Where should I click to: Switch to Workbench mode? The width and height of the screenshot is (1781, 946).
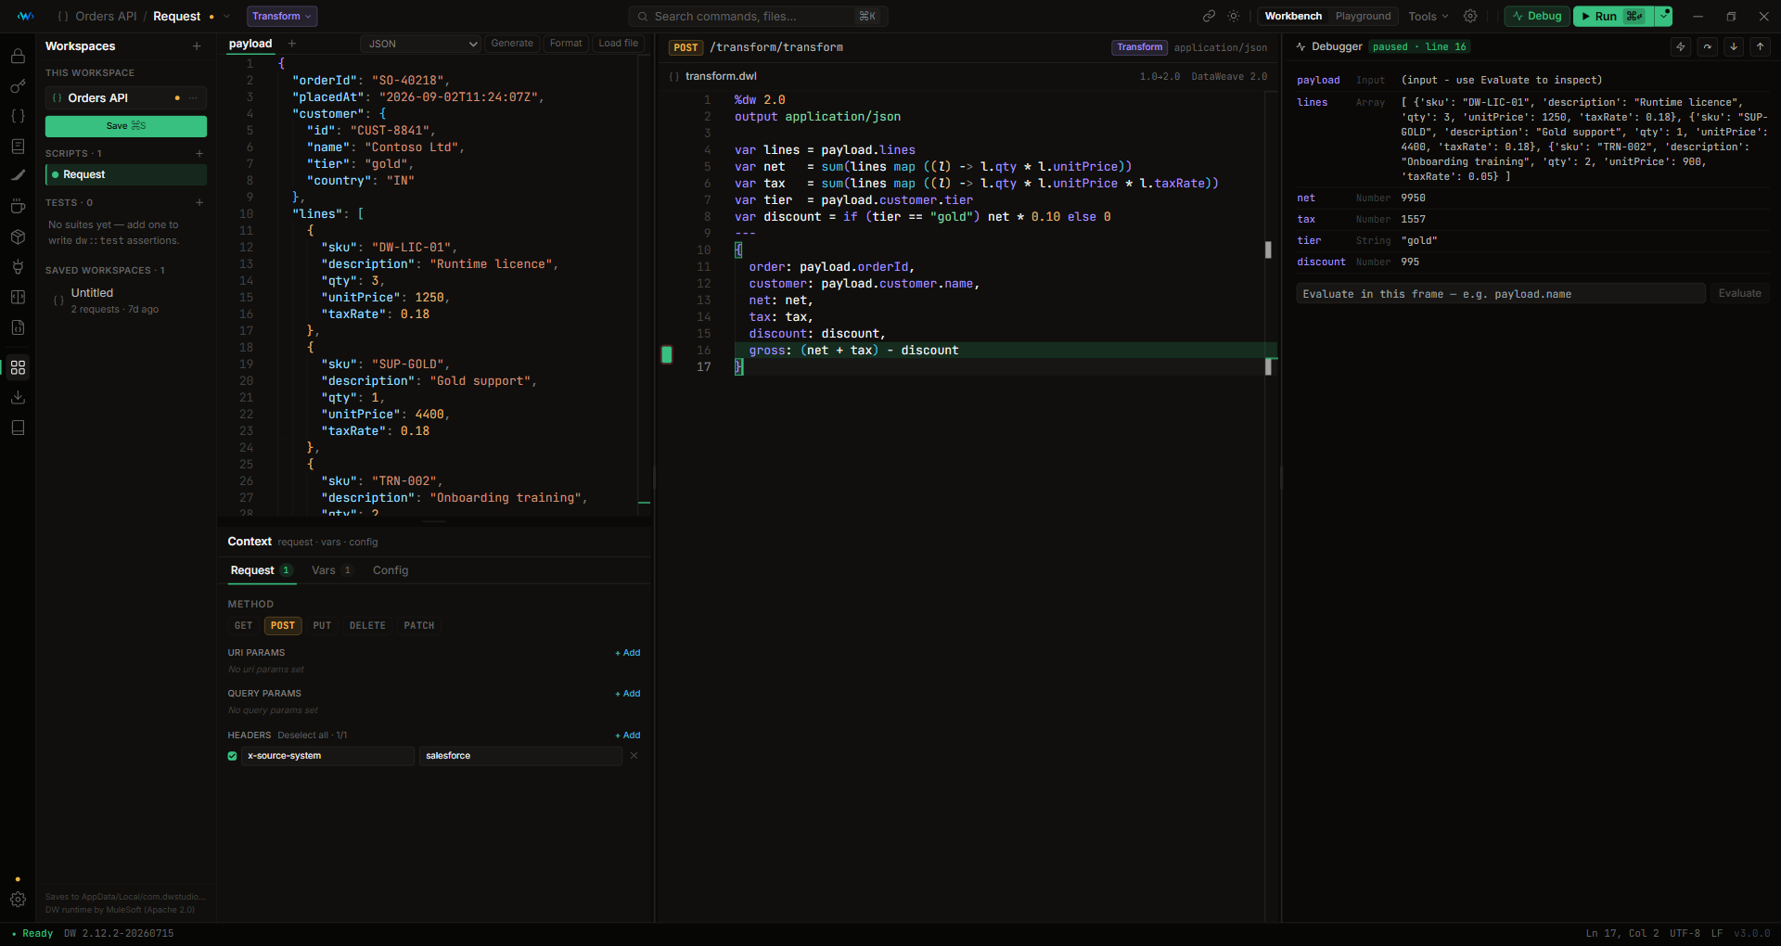tap(1293, 16)
